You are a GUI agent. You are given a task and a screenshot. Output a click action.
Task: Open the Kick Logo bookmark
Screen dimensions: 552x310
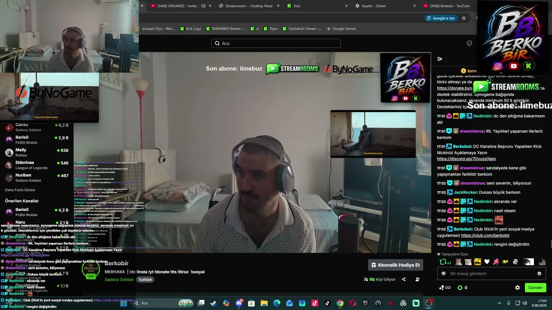pos(190,29)
